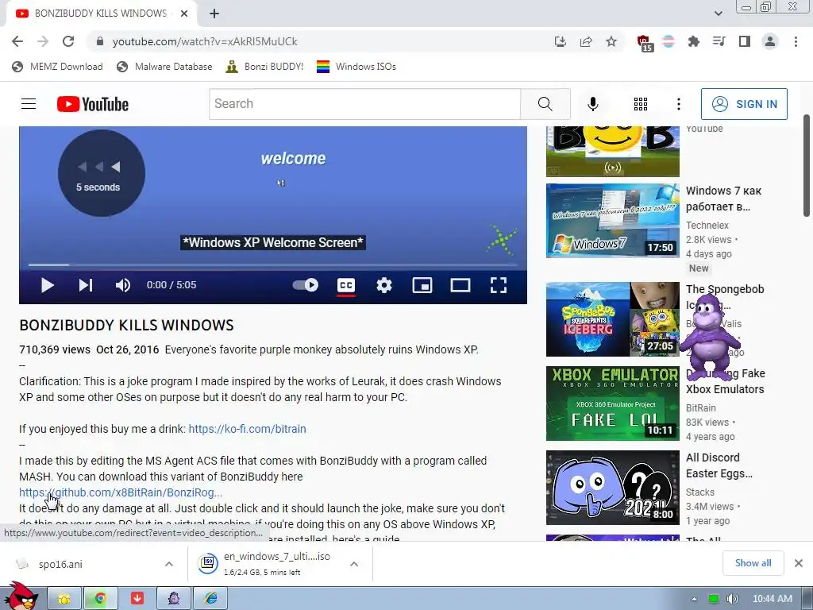Skip to the next video

pos(85,285)
